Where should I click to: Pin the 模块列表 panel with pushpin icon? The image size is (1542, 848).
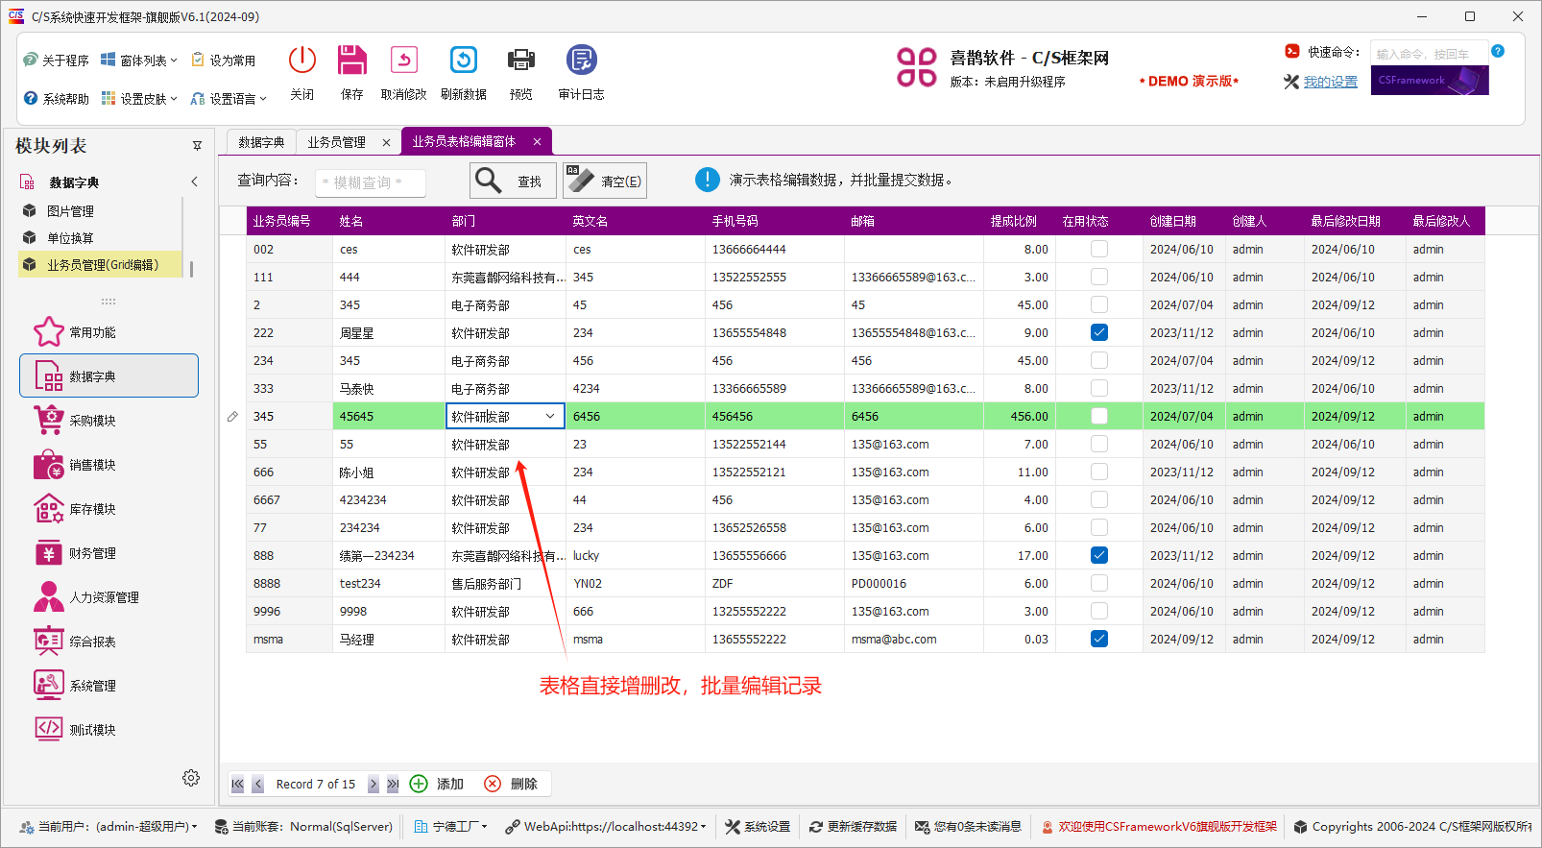click(x=197, y=146)
